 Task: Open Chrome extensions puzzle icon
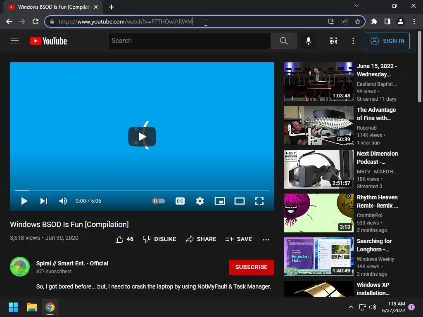click(374, 21)
